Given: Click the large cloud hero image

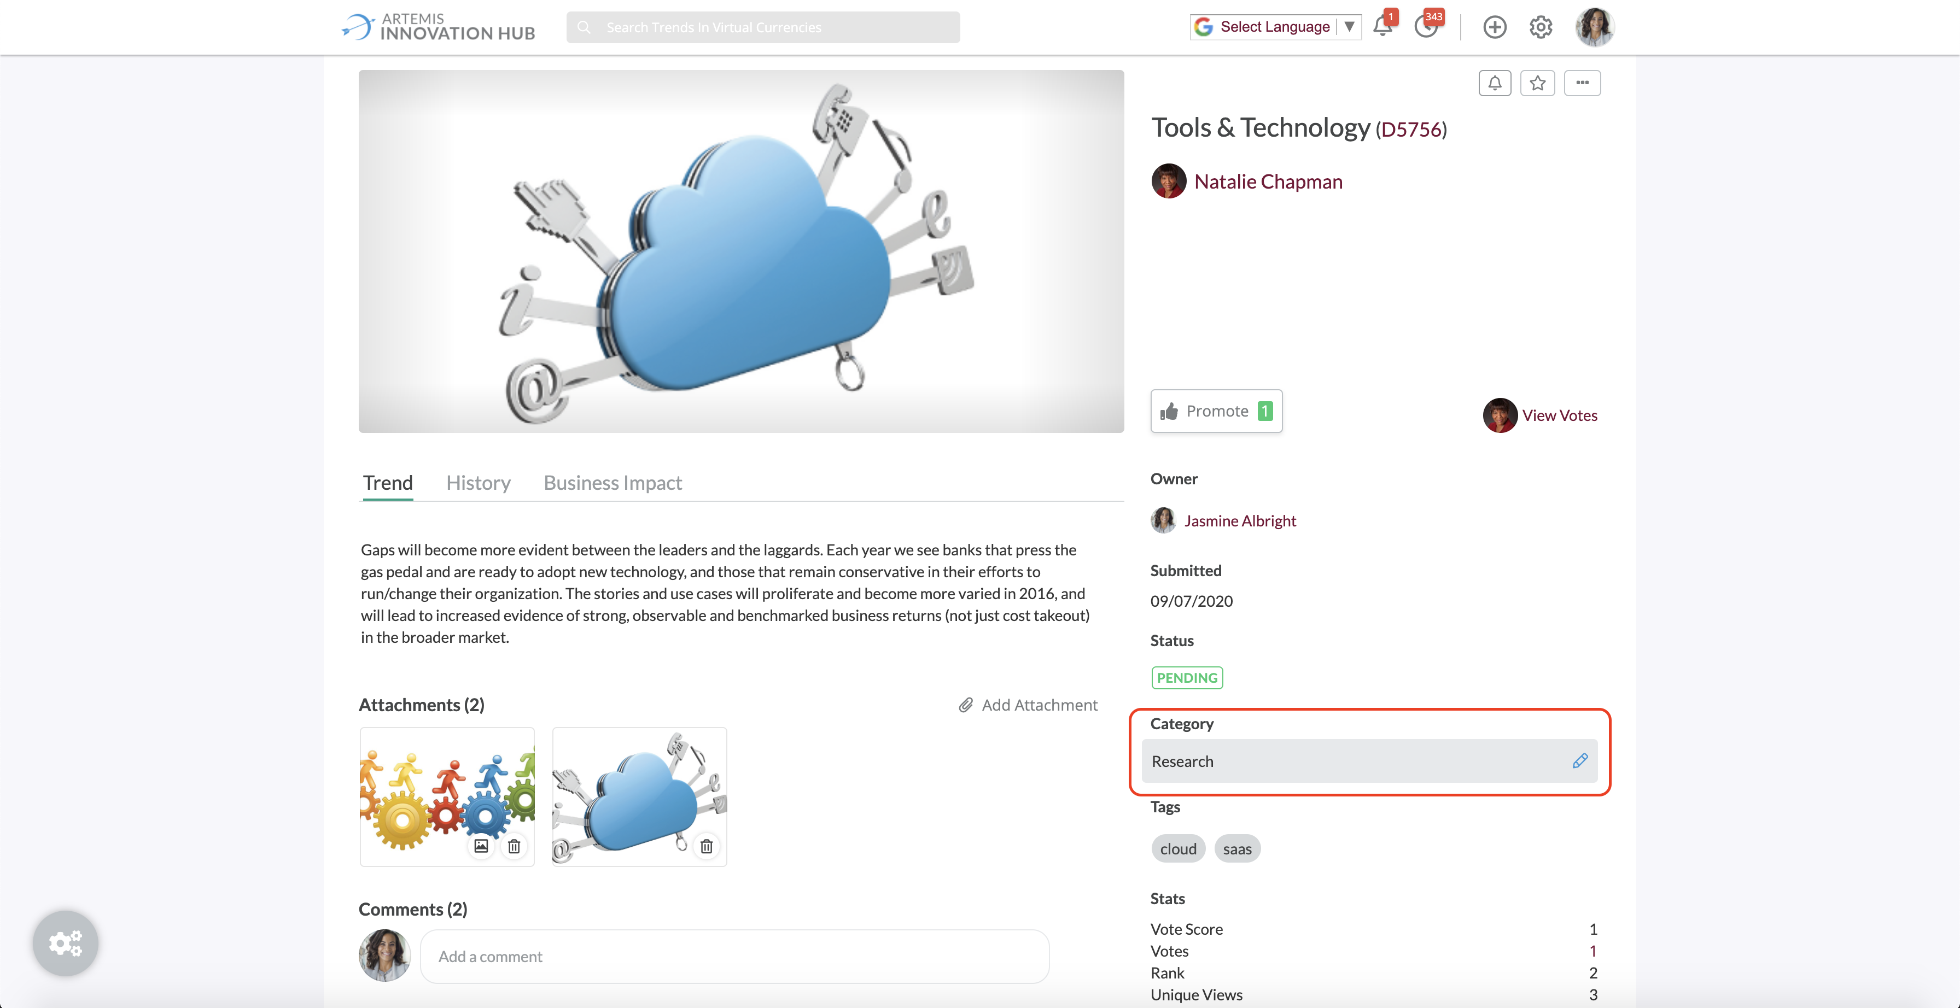Looking at the screenshot, I should [741, 251].
